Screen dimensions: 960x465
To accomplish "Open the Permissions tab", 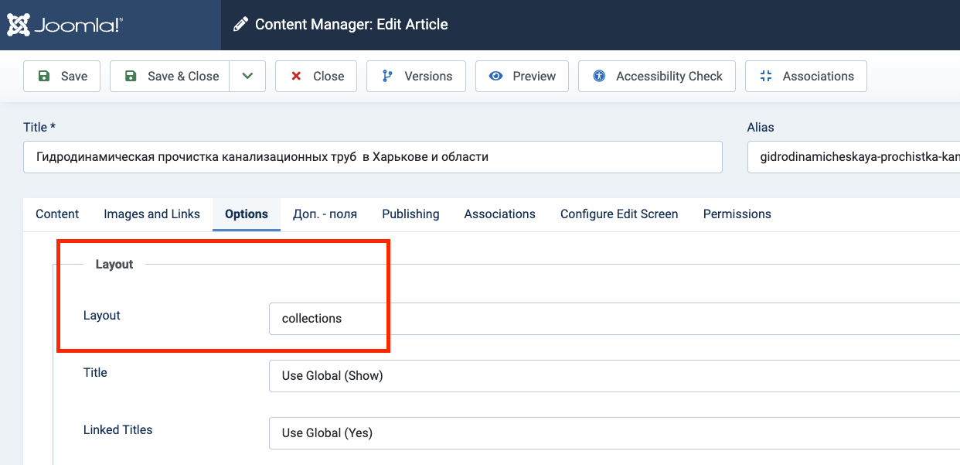I will (737, 214).
